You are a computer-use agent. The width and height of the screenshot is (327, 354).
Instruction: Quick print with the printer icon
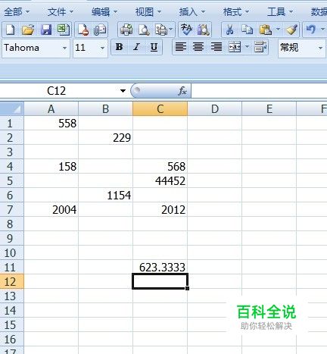tap(126, 30)
